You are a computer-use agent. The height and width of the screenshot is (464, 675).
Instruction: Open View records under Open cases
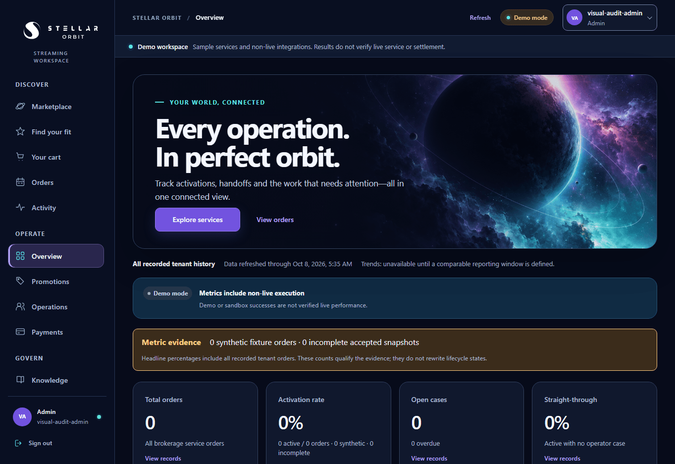429,459
